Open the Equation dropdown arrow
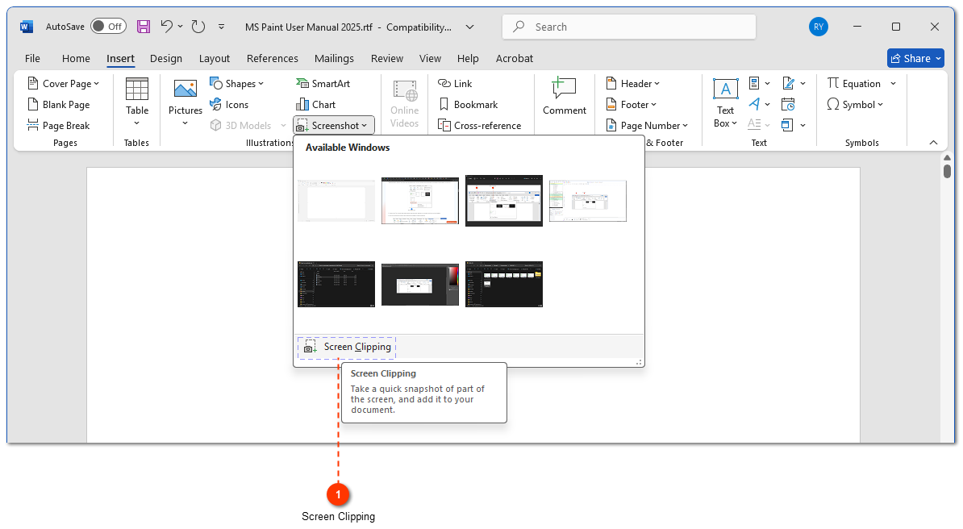 [893, 84]
